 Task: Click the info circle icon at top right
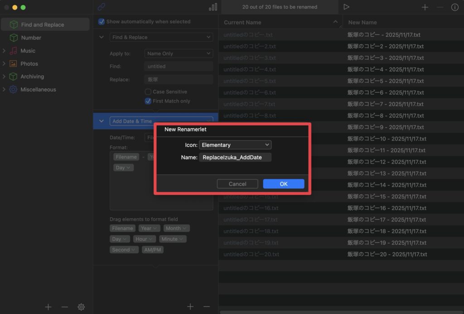[454, 7]
